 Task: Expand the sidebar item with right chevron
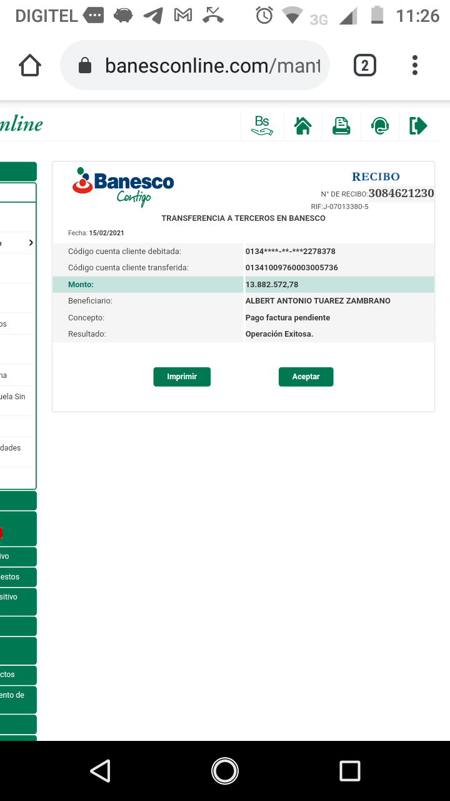(31, 243)
